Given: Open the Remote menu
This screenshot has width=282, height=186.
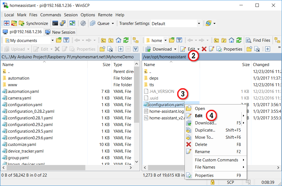Looking at the screenshot, I should (105, 15).
